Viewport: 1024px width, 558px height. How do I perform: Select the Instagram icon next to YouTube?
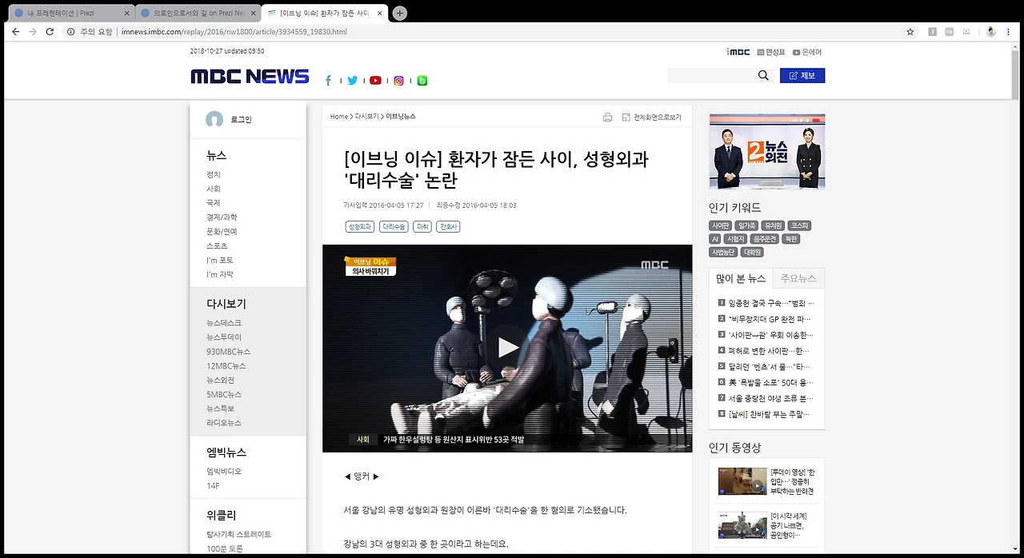coord(398,80)
